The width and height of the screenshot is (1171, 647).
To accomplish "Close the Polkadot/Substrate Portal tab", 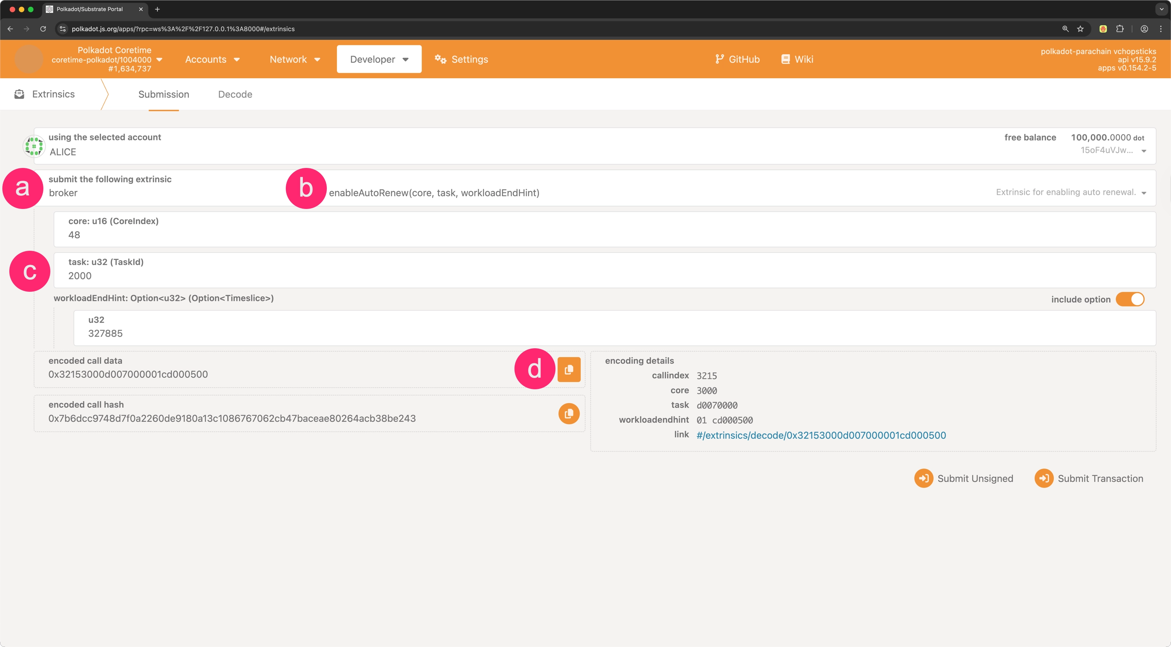I will pyautogui.click(x=141, y=9).
